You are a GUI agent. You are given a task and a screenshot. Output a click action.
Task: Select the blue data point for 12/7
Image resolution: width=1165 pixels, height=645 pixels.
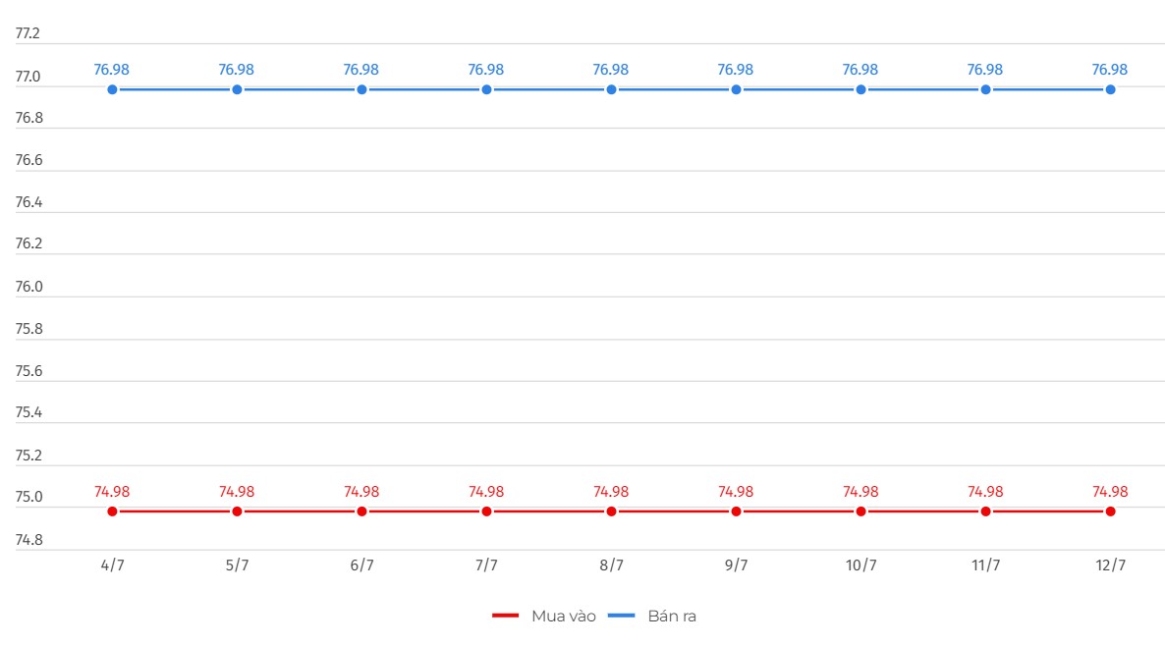tap(1110, 89)
